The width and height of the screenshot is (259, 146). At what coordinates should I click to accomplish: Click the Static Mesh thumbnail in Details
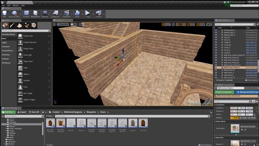pyautogui.click(x=235, y=128)
